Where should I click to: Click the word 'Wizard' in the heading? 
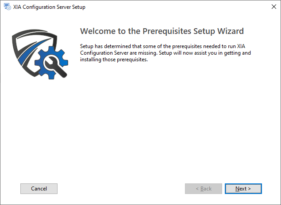click(231, 31)
